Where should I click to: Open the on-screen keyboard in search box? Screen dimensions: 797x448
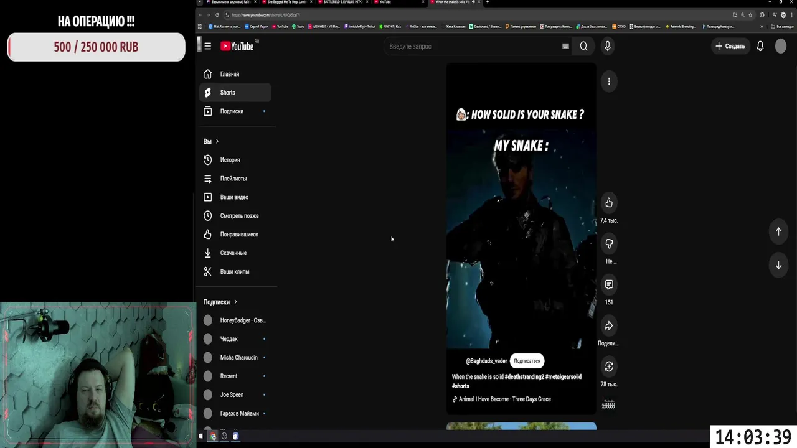[565, 46]
